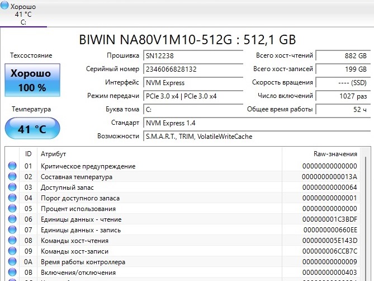Select attribute Доступный запас
Viewport: 374px width, 281px height.
click(x=67, y=188)
